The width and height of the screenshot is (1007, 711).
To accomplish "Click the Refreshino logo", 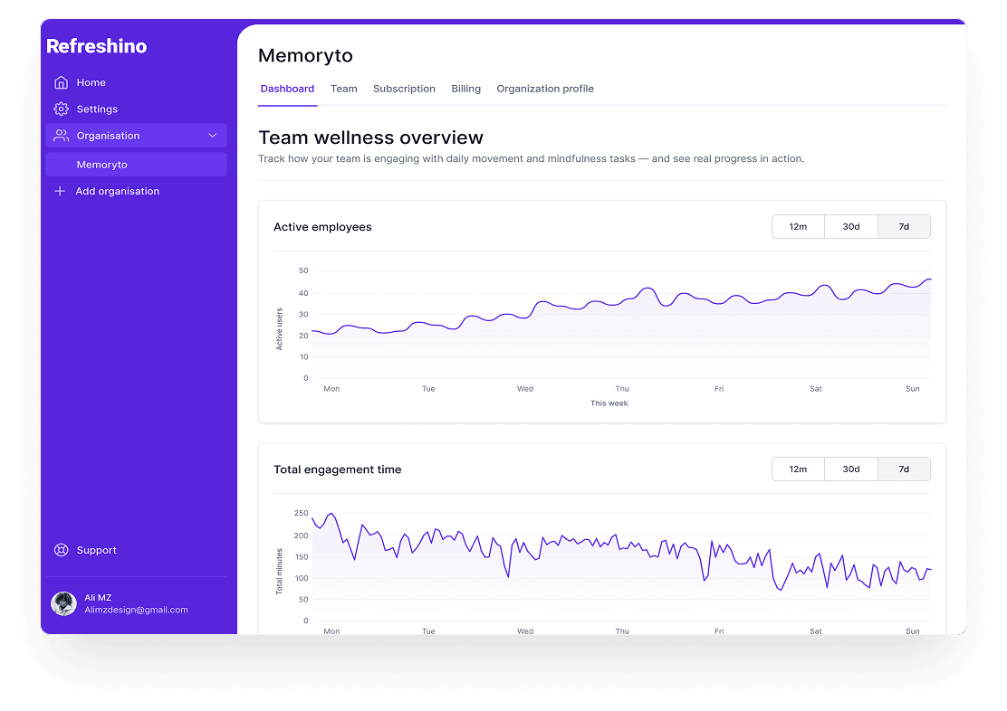I will click(96, 46).
